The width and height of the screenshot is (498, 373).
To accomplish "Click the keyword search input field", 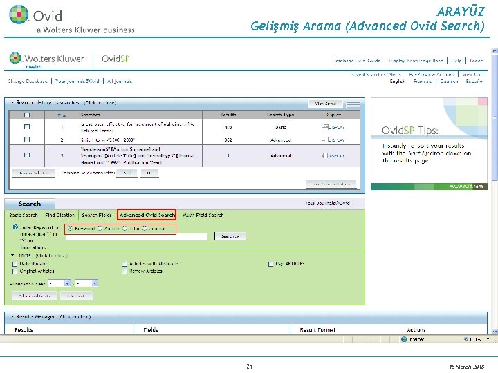I will (137, 237).
